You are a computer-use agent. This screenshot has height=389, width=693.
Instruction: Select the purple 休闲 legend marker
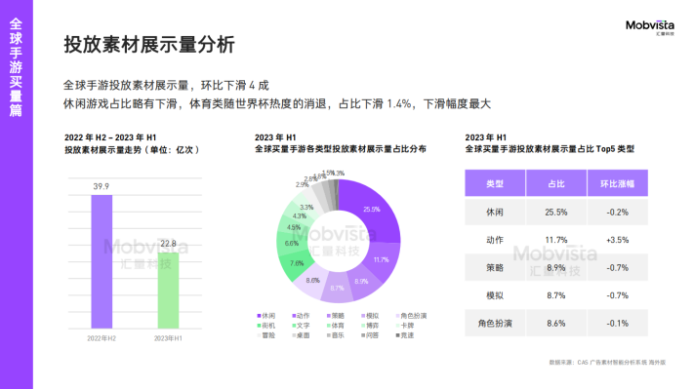259,316
